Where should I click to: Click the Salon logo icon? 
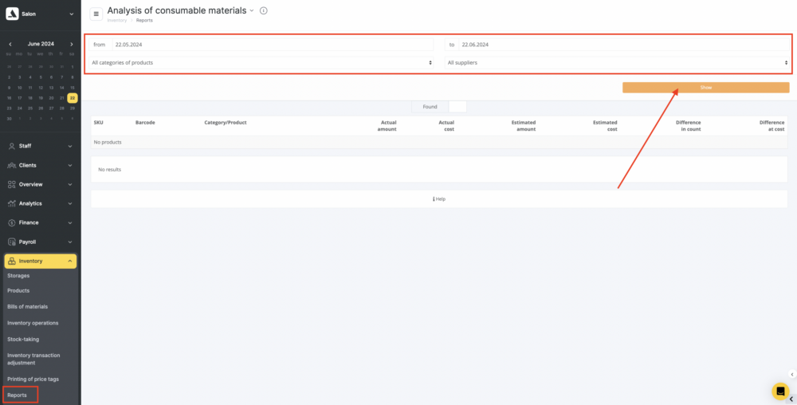[x=12, y=14]
